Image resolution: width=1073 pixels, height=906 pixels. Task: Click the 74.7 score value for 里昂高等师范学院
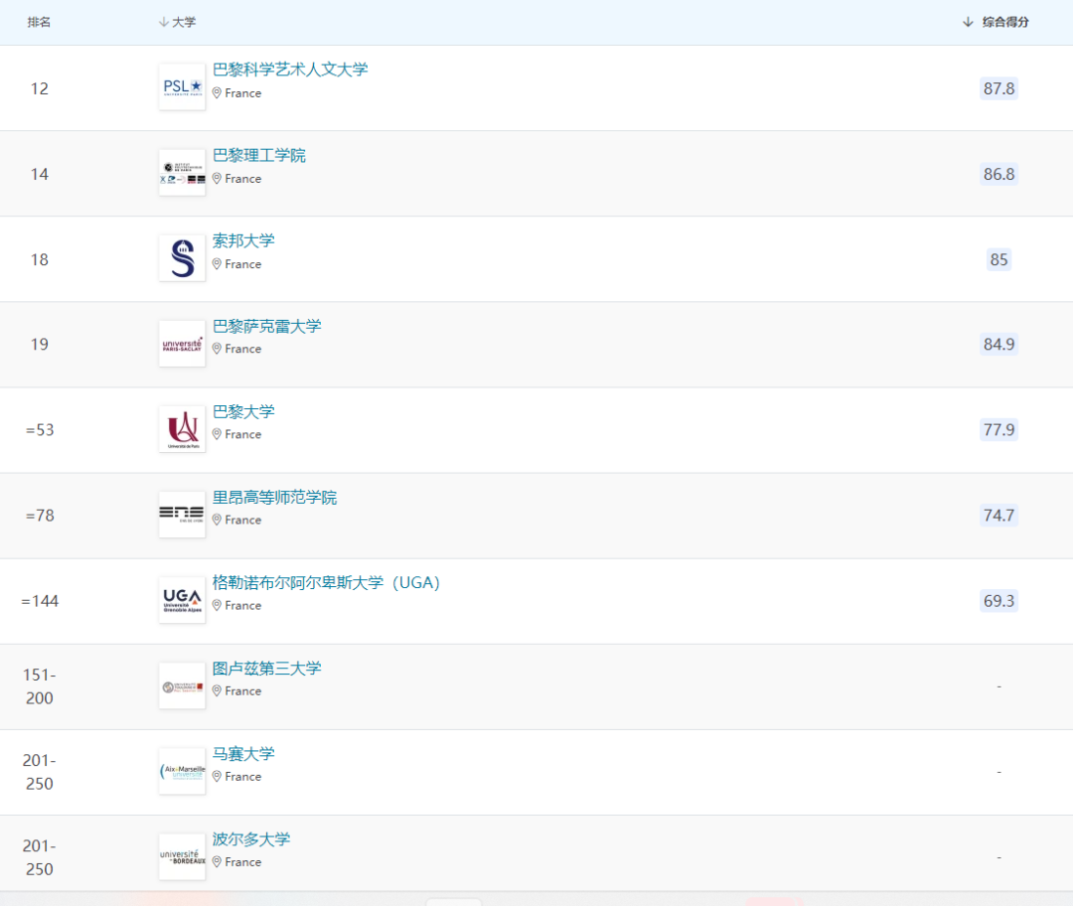(997, 515)
